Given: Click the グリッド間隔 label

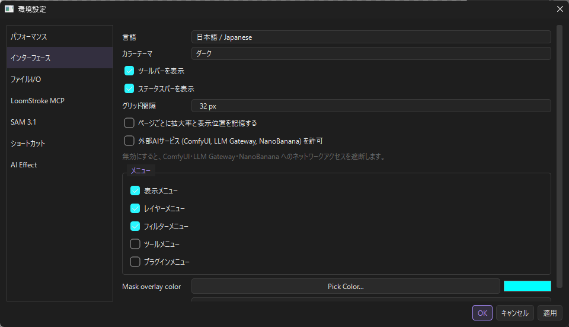Looking at the screenshot, I should [139, 106].
